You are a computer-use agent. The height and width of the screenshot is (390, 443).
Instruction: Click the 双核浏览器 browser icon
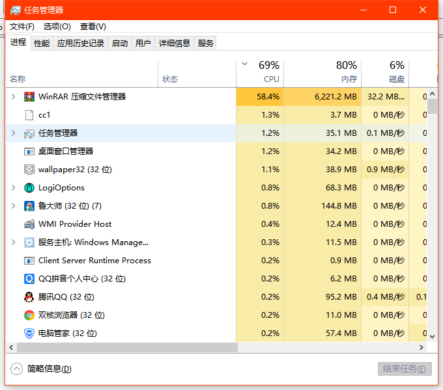coord(29,315)
